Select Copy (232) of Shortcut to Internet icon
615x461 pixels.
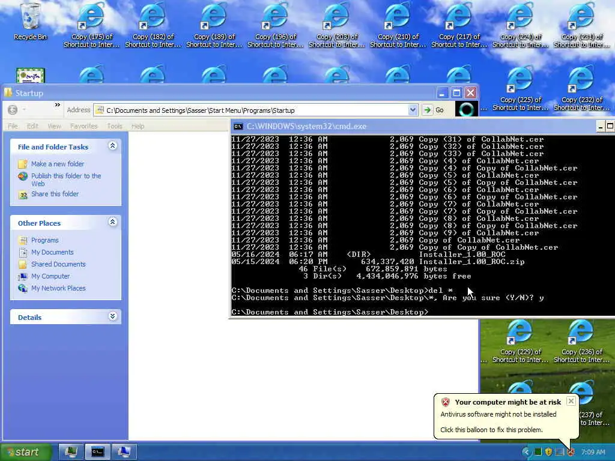point(581,89)
